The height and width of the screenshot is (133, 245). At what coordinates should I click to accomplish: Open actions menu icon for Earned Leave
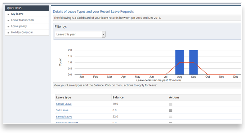tap(171, 117)
